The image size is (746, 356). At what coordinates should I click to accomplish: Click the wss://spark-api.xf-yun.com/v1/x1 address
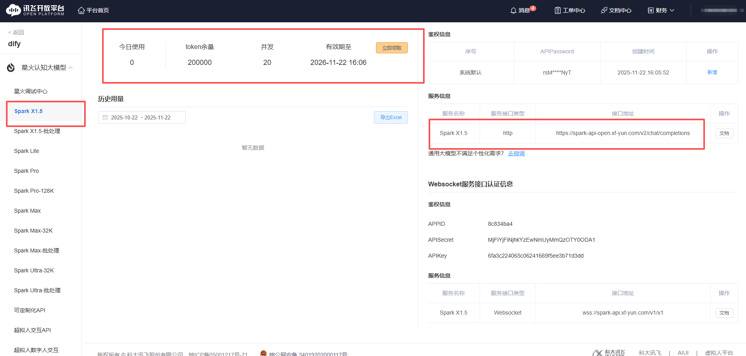pyautogui.click(x=623, y=313)
